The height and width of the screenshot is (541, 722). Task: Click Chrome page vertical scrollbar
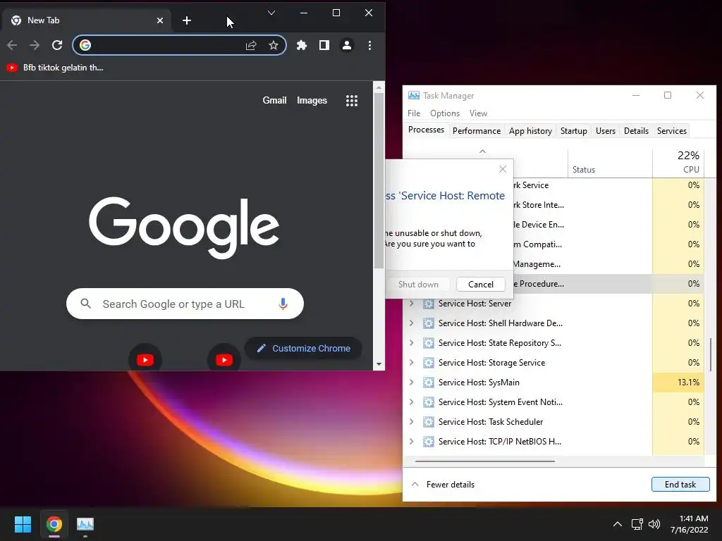point(379,180)
